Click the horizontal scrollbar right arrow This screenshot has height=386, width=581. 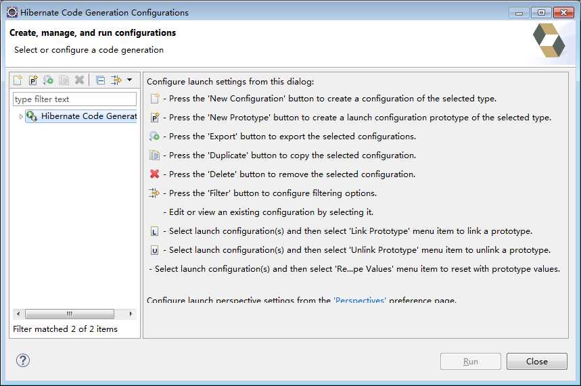(x=131, y=314)
